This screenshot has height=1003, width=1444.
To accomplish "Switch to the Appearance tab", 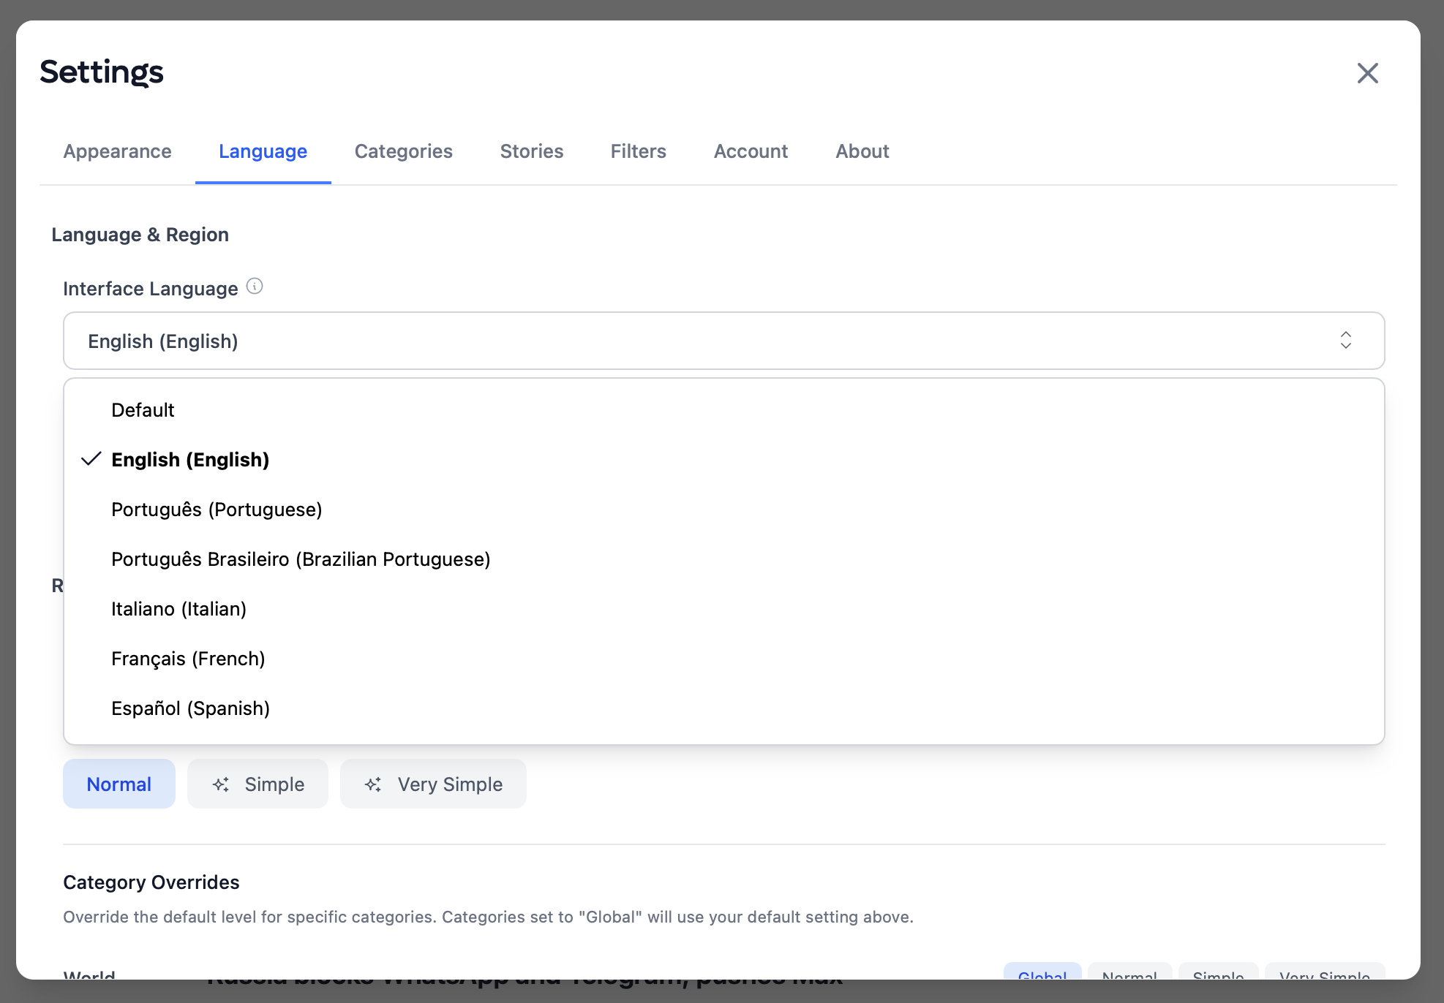I will tap(117, 151).
